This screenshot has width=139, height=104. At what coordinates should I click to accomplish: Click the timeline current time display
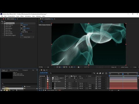(44, 73)
